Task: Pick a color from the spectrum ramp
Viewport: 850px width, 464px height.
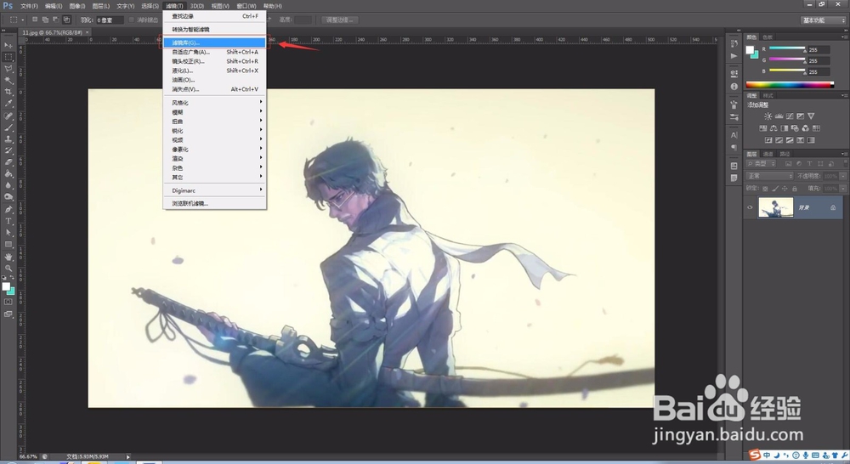Action: (x=790, y=85)
